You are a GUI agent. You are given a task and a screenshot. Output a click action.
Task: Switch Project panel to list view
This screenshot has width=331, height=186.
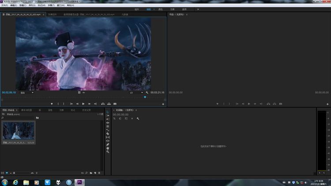pyautogui.click(x=3, y=173)
